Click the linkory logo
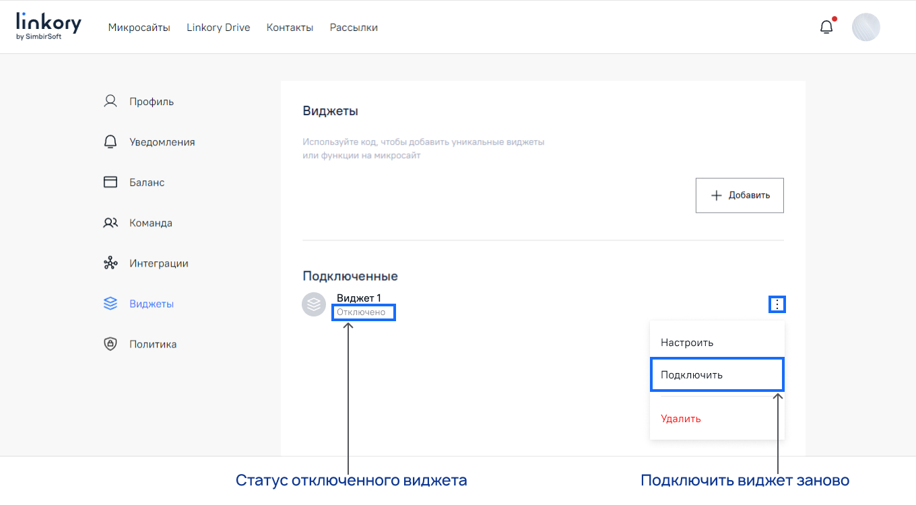This screenshot has height=505, width=916. pos(47,26)
